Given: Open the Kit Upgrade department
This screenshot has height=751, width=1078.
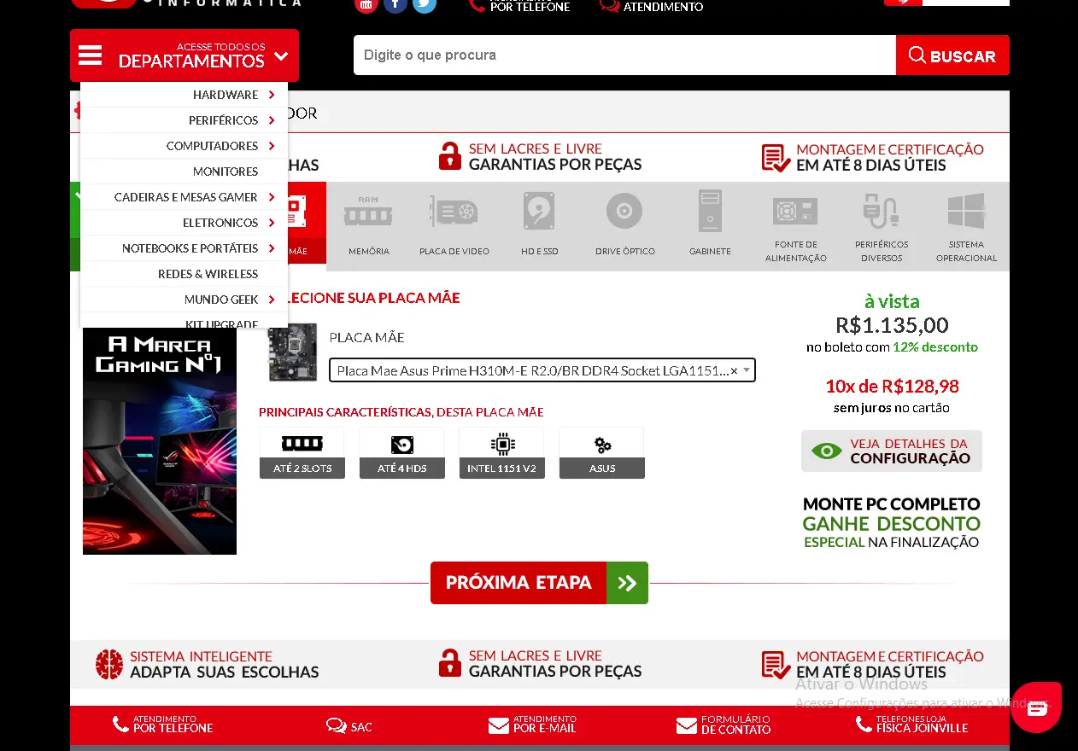Looking at the screenshot, I should pos(221,323).
